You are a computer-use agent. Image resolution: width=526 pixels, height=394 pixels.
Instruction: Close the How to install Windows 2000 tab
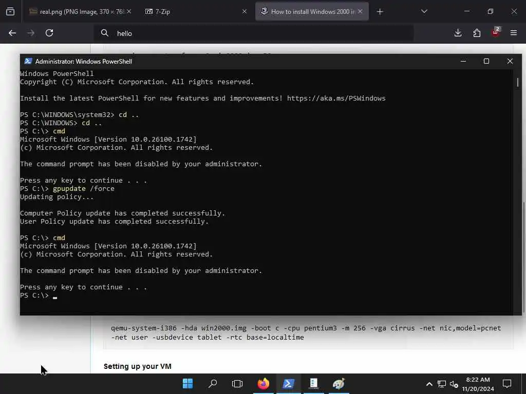pos(360,12)
